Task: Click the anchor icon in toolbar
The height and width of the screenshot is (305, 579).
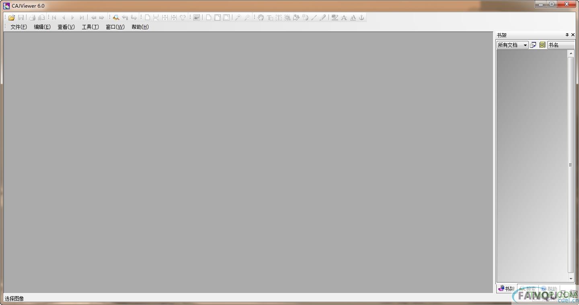Action: (x=361, y=18)
